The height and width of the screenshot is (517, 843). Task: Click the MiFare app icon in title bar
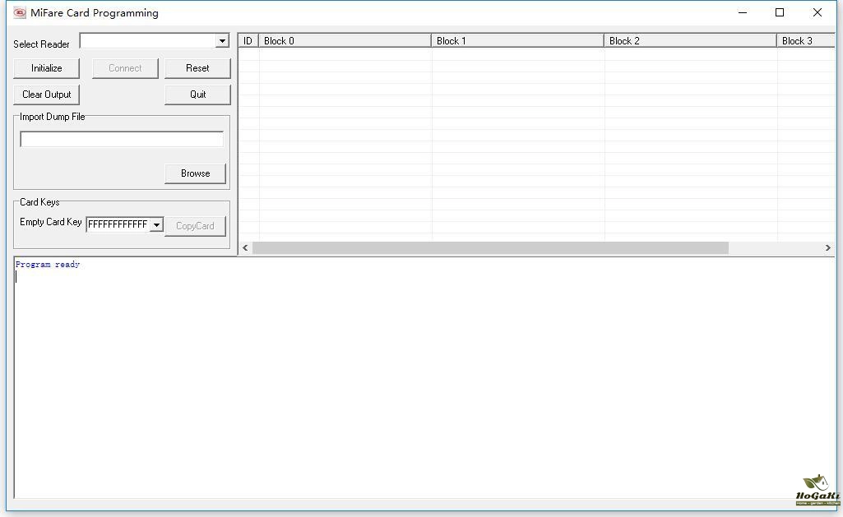(20, 12)
